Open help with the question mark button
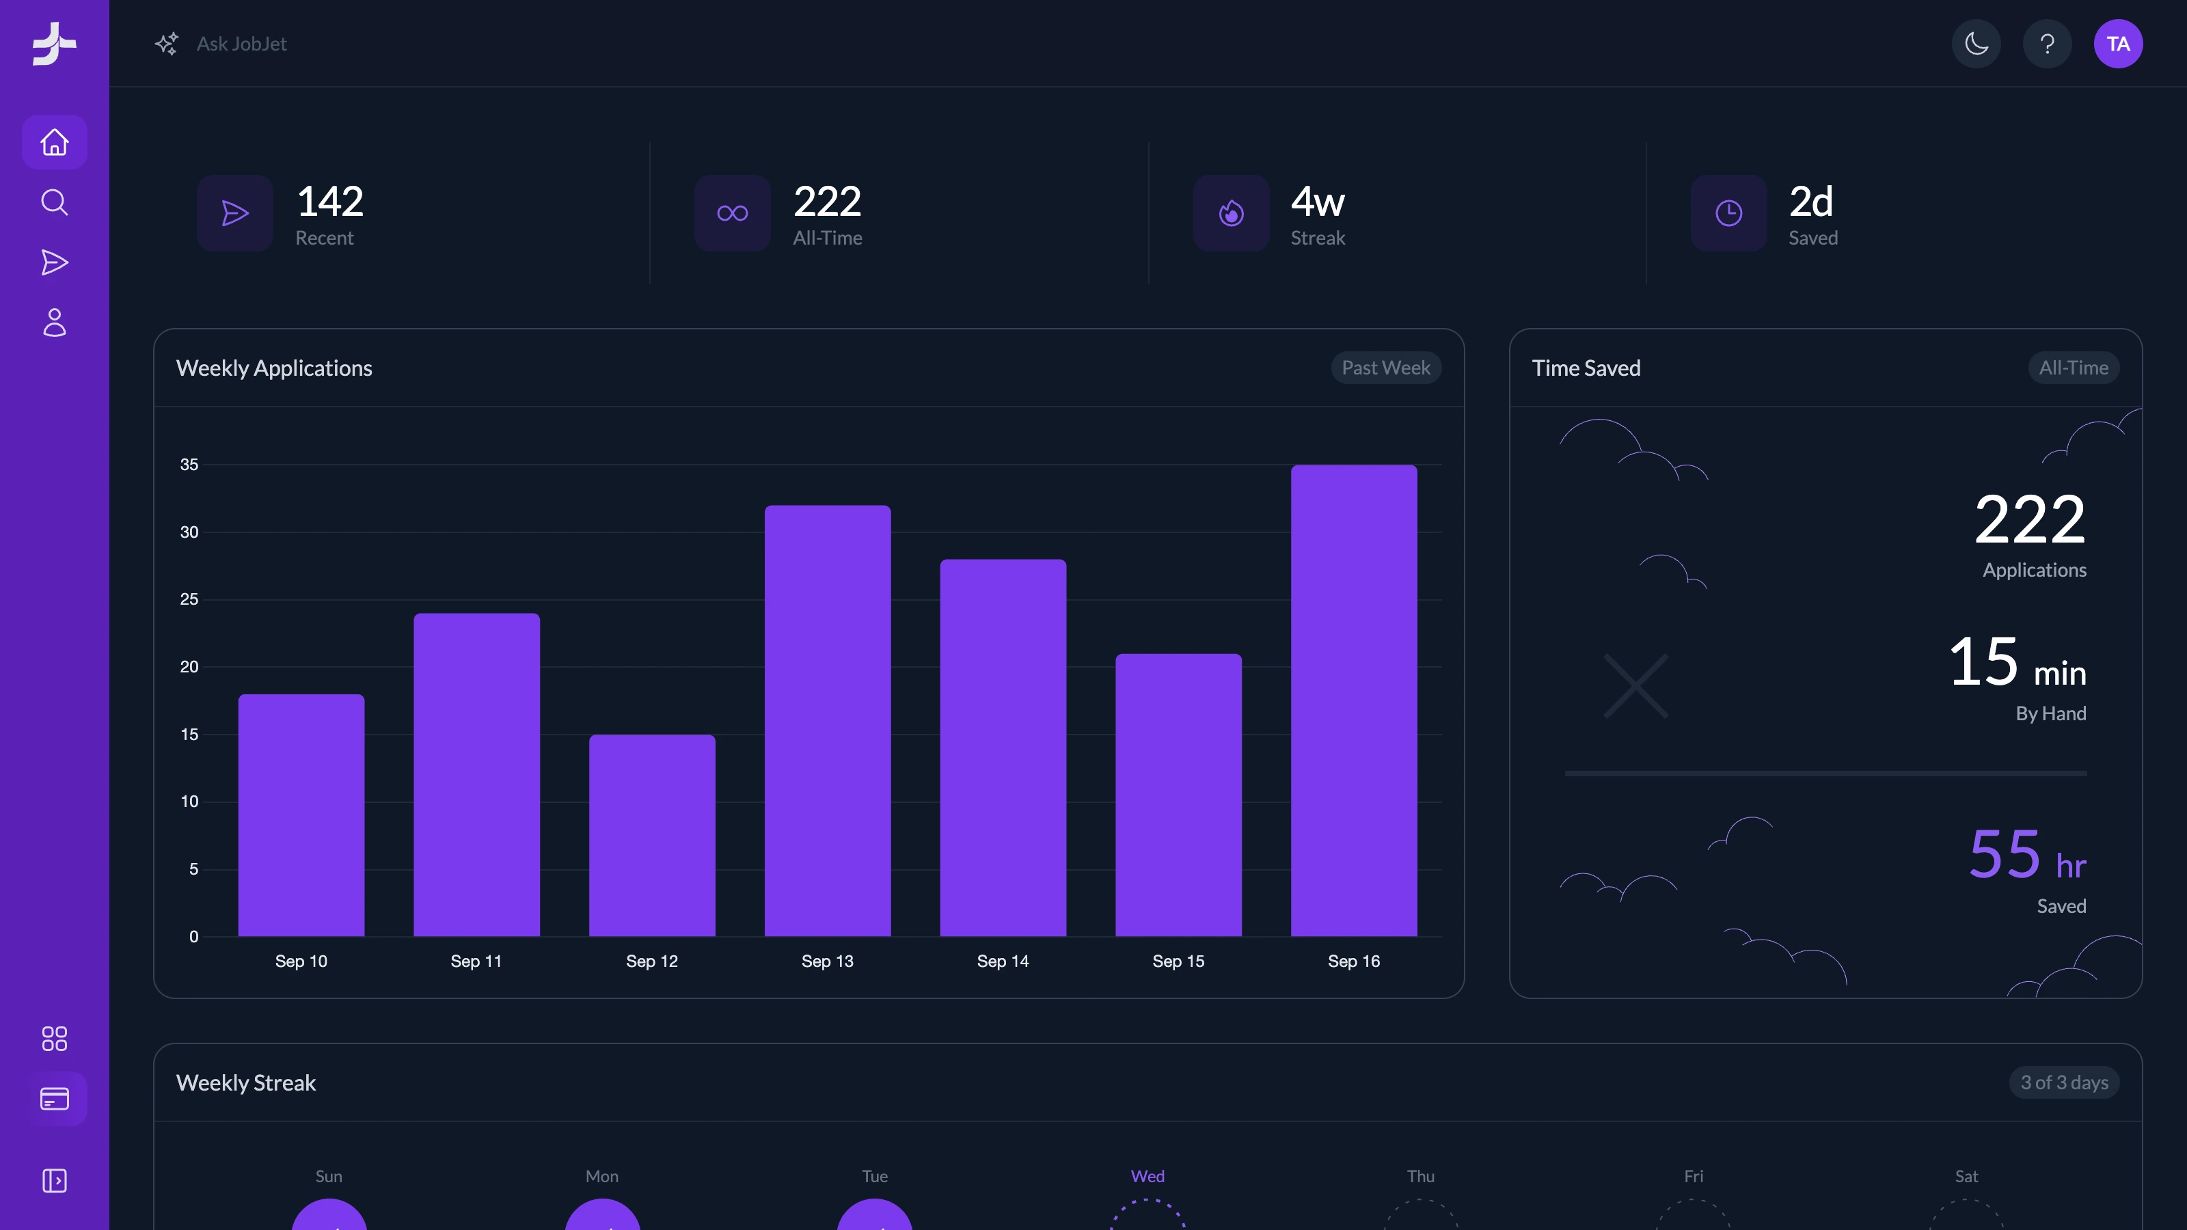 [x=2048, y=43]
